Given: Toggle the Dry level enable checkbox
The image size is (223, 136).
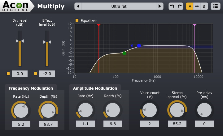Looking at the screenshot, I should tap(8, 74).
